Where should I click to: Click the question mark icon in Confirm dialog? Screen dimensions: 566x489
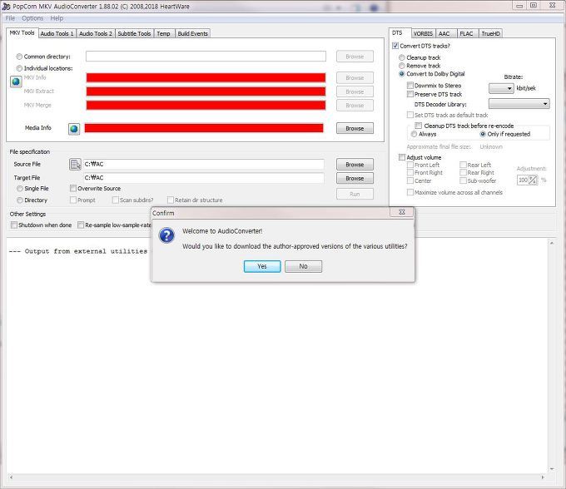[166, 235]
